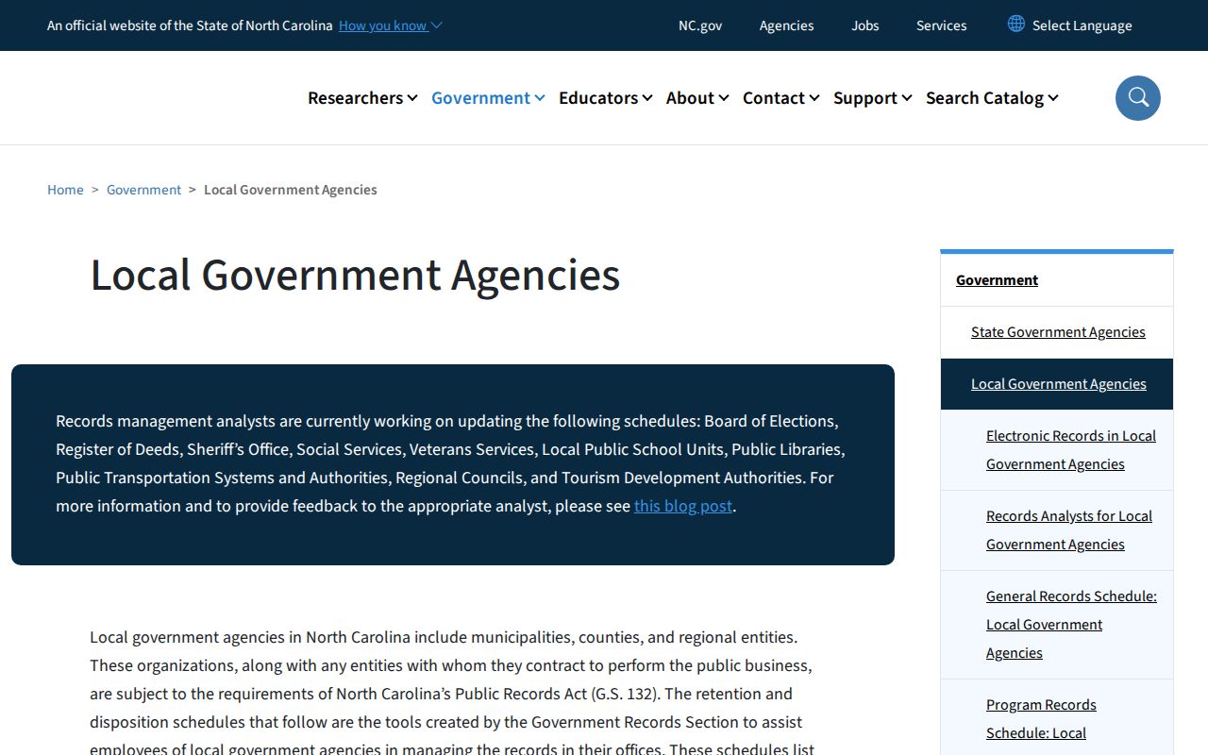Click the 'Local Government Agencies' page heading
This screenshot has height=755, width=1208.
click(355, 275)
